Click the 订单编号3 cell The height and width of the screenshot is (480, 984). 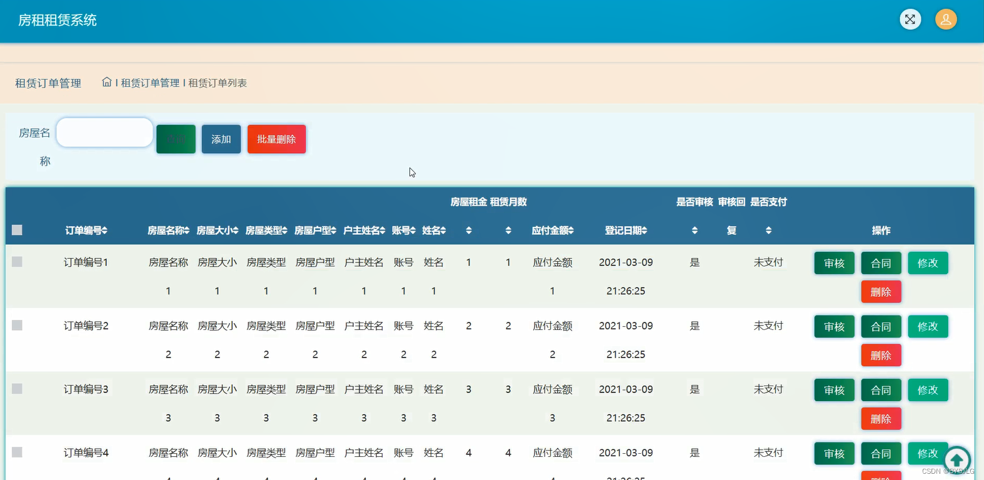tap(86, 389)
